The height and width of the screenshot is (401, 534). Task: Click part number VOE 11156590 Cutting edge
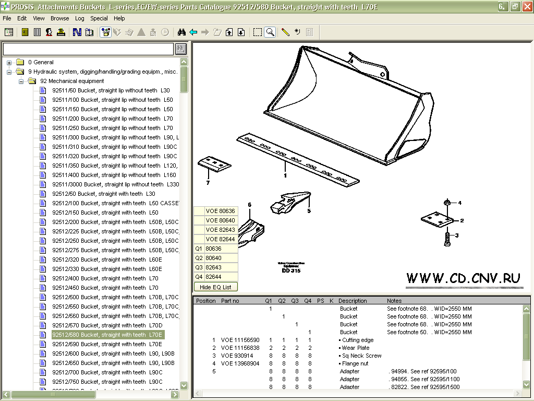pos(240,340)
